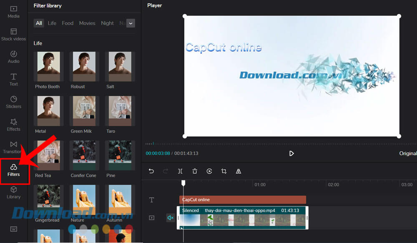The width and height of the screenshot is (417, 243).
Task: Switch to the Movies filter tab
Action: click(87, 23)
